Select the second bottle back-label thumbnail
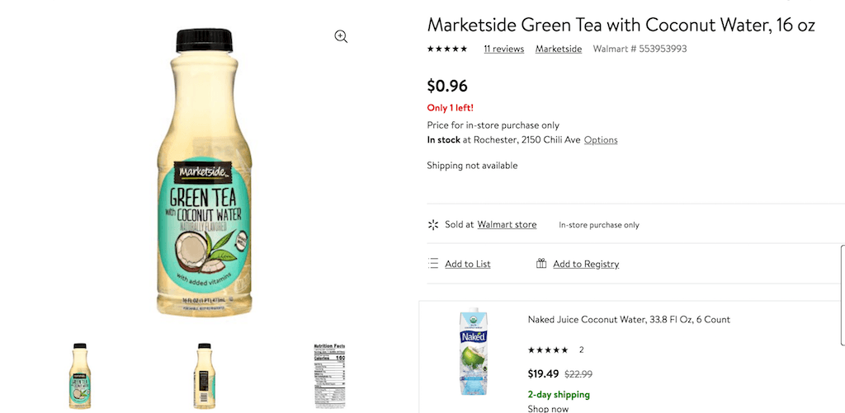Viewport: 845px width, 413px height. coord(204,376)
